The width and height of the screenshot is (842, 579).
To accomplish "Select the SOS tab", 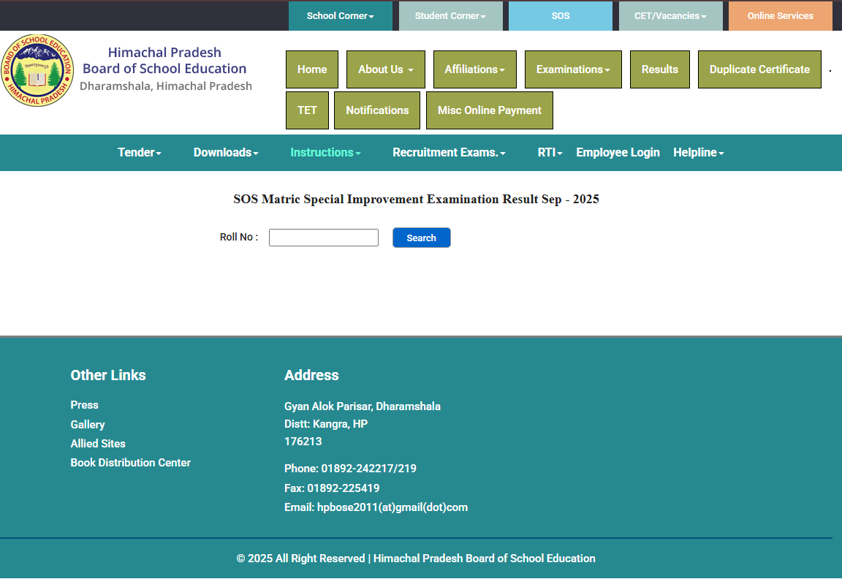I will 561,16.
